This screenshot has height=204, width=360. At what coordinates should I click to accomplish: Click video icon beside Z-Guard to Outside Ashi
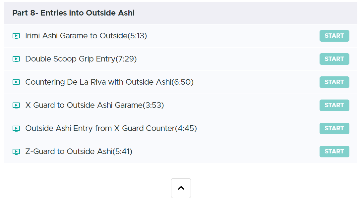point(16,152)
